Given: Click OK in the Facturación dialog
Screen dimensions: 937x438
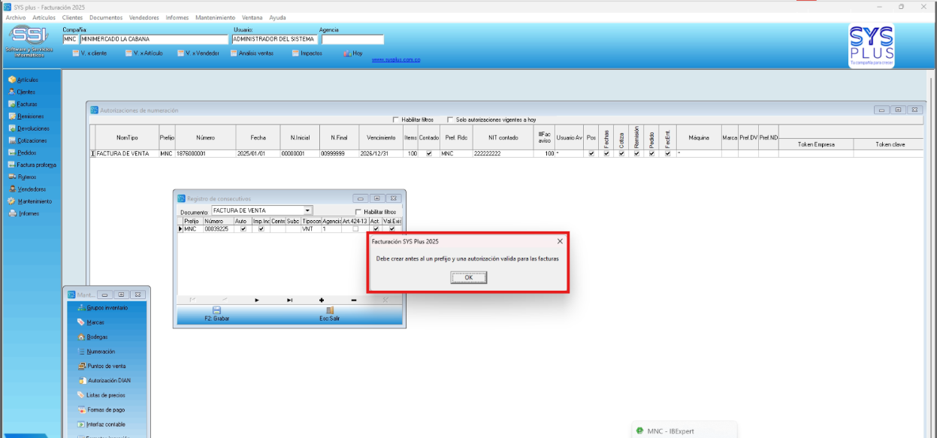Looking at the screenshot, I should [x=469, y=277].
